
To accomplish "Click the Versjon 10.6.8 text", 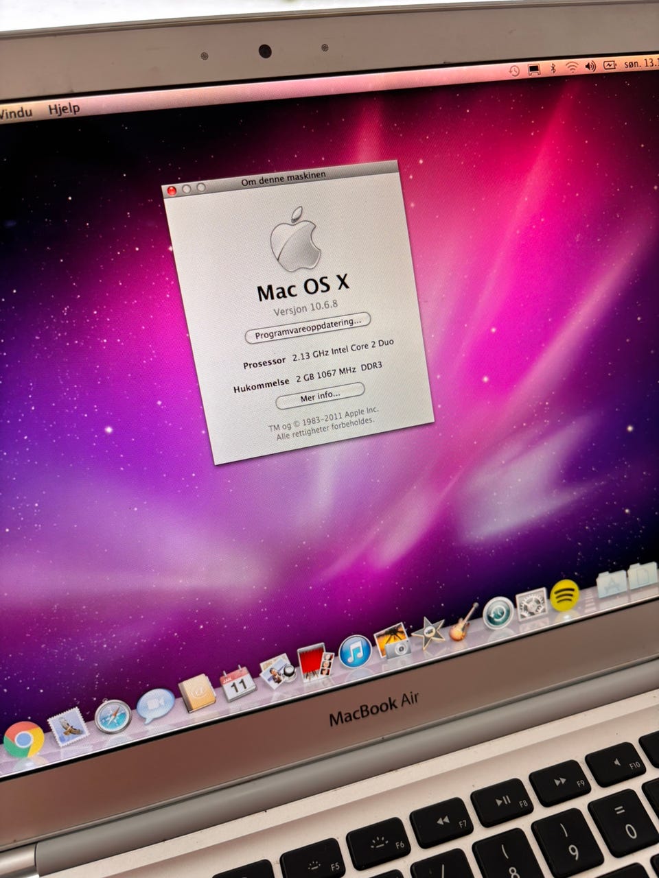I will pos(305,308).
